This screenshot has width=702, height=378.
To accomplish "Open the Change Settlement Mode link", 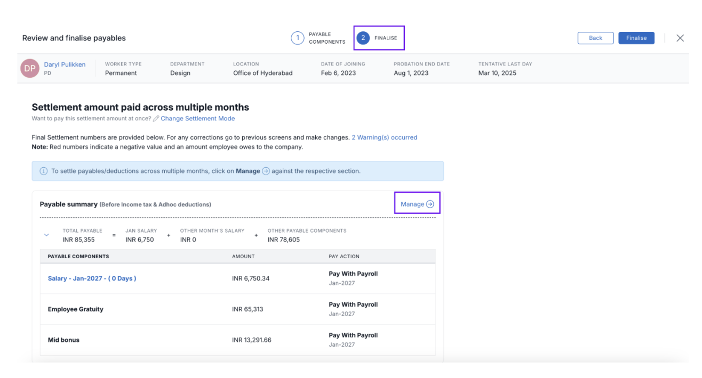I will pyautogui.click(x=197, y=119).
